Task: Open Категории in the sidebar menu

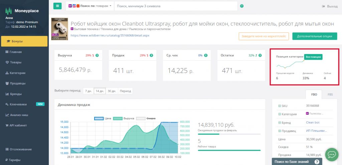Action: coord(17,73)
